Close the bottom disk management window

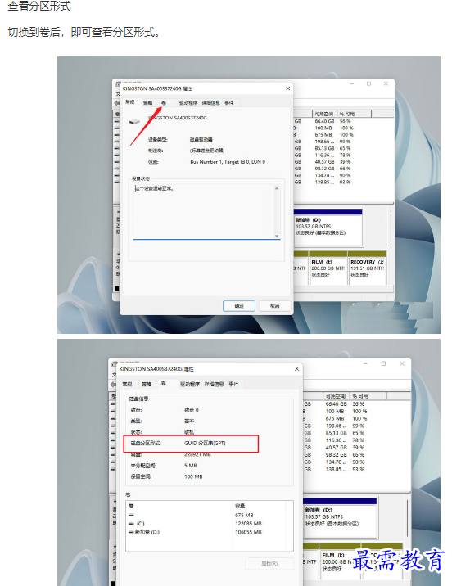[x=402, y=363]
